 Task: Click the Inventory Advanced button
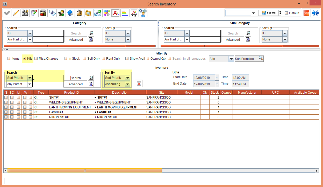point(76,84)
